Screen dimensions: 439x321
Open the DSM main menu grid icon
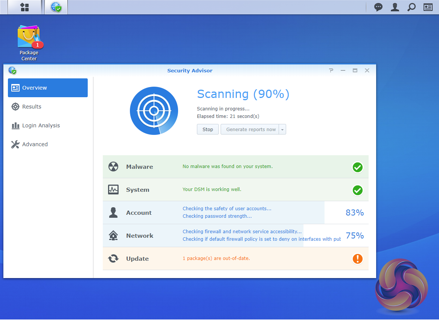24,7
